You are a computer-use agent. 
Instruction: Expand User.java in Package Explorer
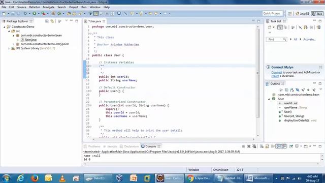18,40
